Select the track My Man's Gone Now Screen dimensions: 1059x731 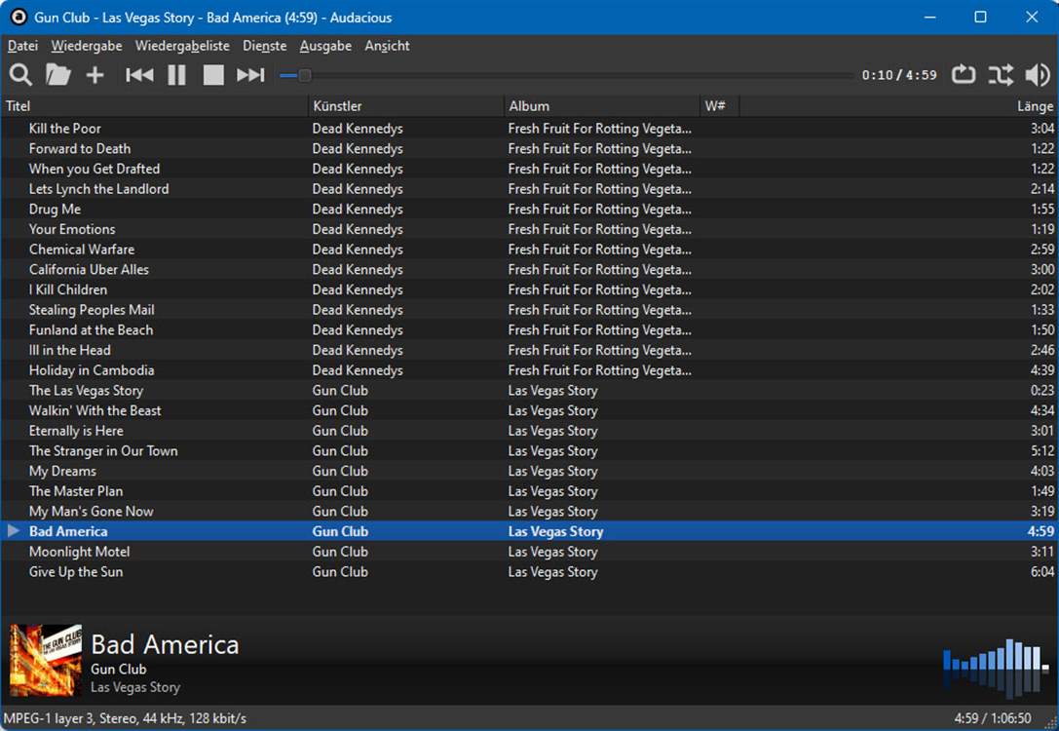530,512
